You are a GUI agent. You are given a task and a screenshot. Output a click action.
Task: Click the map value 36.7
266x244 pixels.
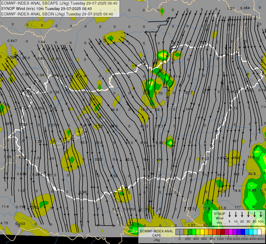pos(189,92)
